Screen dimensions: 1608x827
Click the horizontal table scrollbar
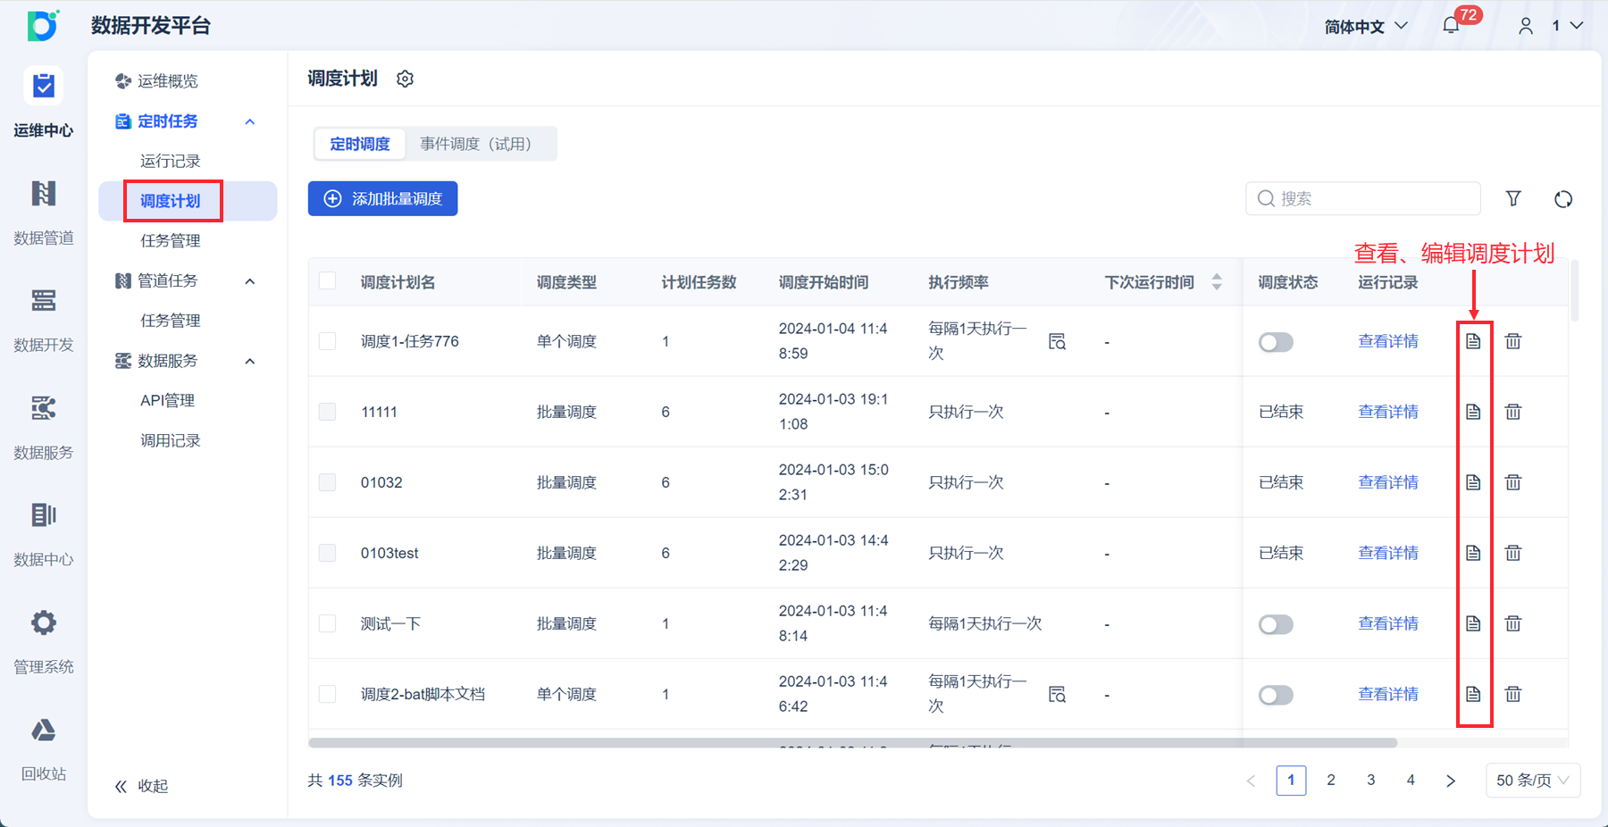(x=852, y=743)
